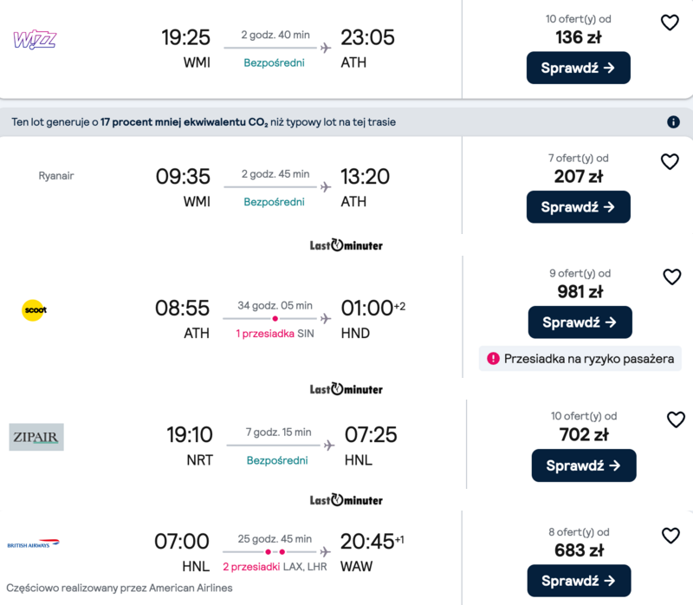
Task: Toggle heart on the 981 zł Scoot flight
Action: click(x=672, y=277)
